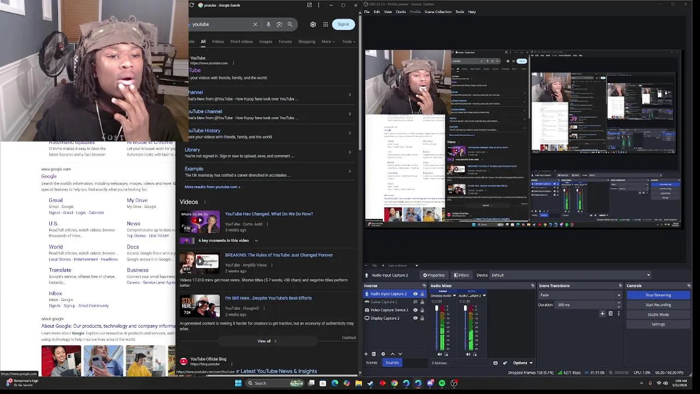
Task: Open Spotify from the taskbar
Action: 442,383
